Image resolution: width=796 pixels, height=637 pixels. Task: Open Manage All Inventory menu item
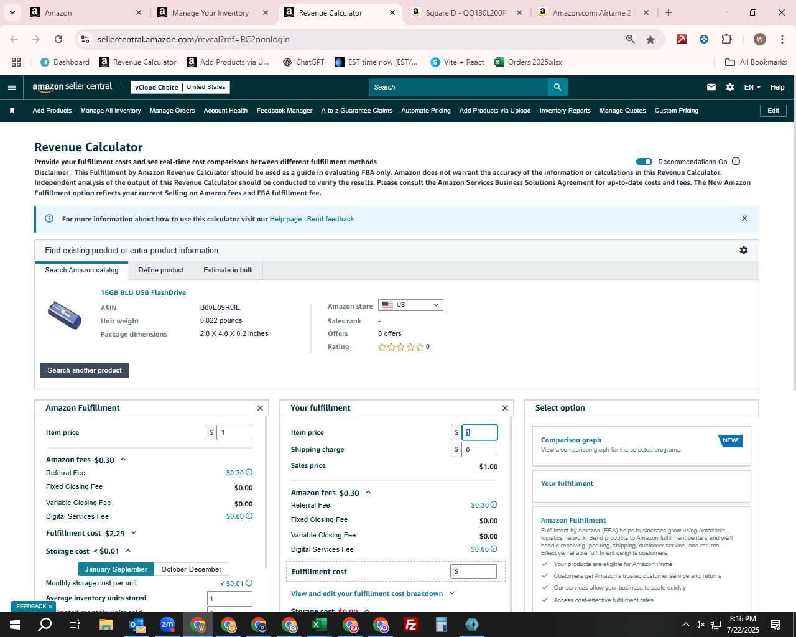click(x=111, y=111)
